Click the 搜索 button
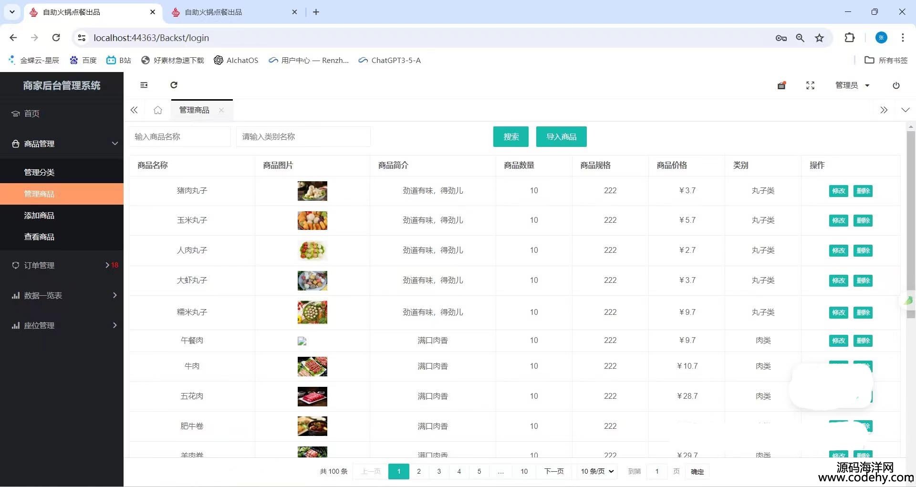The image size is (916, 487). 511,137
